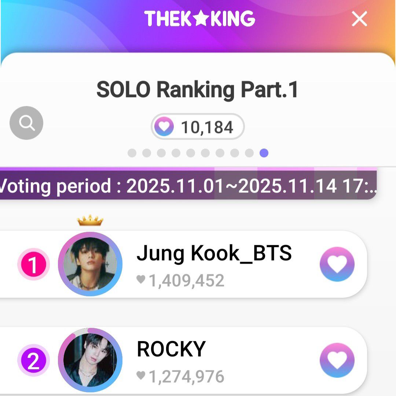396x396 pixels.
Task: Tap the heart balance 10,184 pill
Action: [198, 127]
